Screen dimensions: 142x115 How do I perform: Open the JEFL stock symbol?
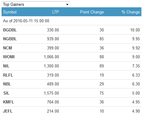pyautogui.click(x=8, y=111)
